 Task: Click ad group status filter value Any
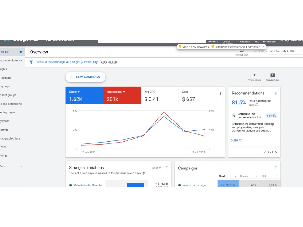click(95, 62)
